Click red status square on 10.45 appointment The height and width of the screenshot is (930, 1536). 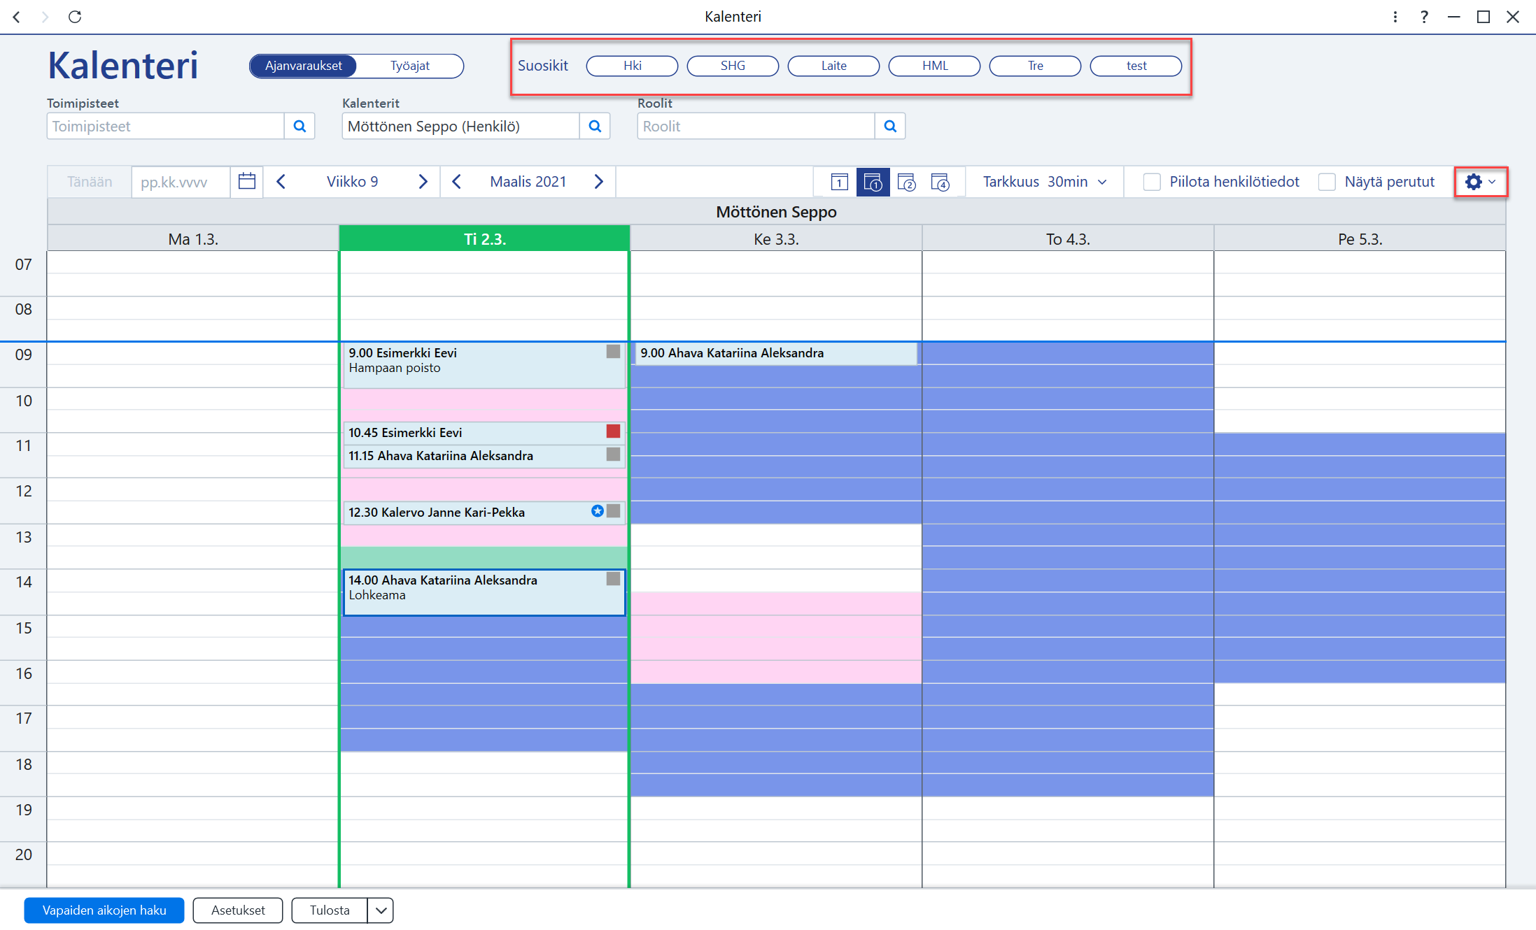point(613,431)
